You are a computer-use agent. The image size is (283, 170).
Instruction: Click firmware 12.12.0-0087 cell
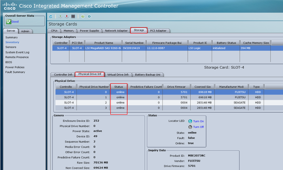tap(167, 48)
